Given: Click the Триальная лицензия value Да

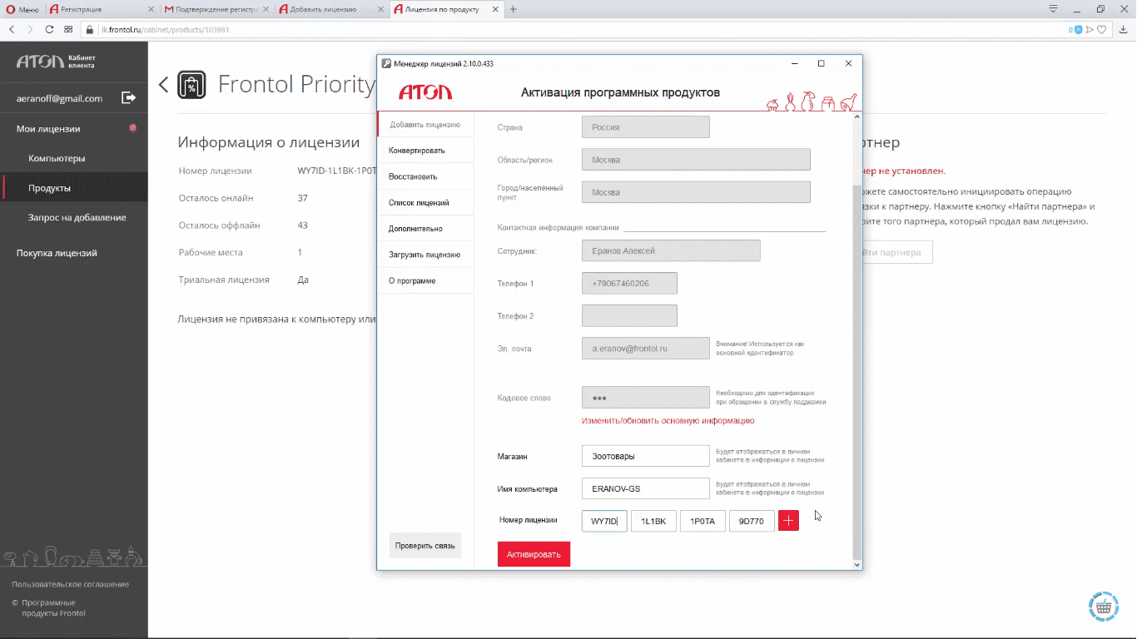Looking at the screenshot, I should (x=303, y=280).
